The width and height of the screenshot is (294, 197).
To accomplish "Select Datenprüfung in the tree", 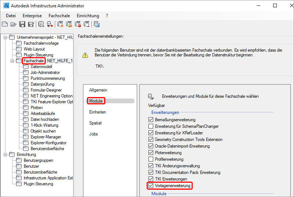I will (x=42, y=84).
